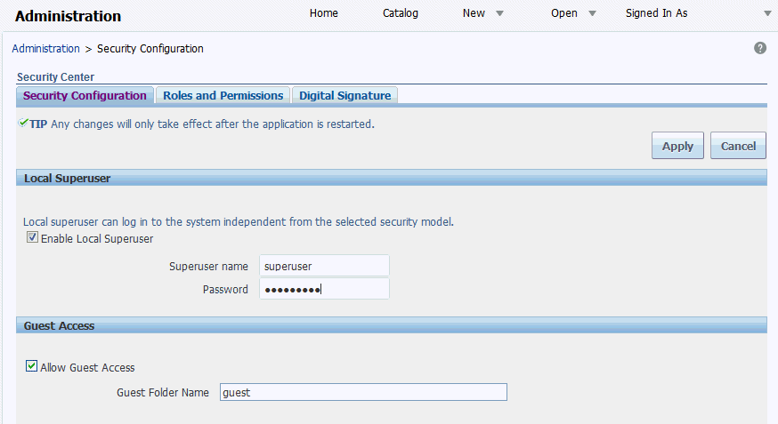Viewport: 778px width, 424px height.
Task: Focus the Superuser name field
Action: 324,266
